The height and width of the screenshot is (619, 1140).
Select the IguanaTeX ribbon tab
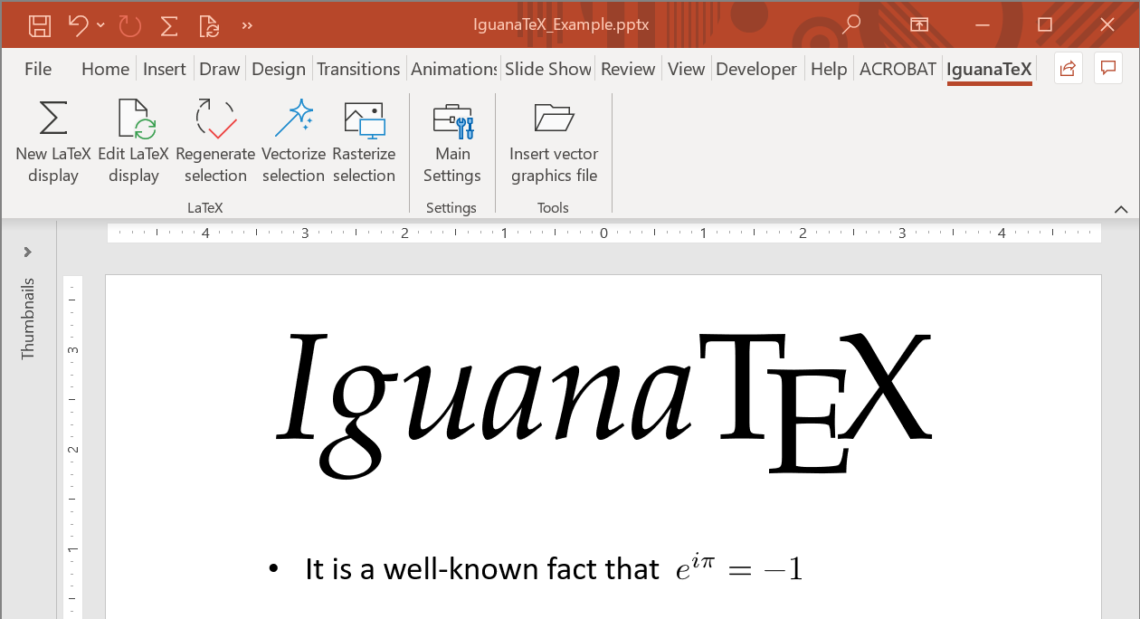pos(989,69)
